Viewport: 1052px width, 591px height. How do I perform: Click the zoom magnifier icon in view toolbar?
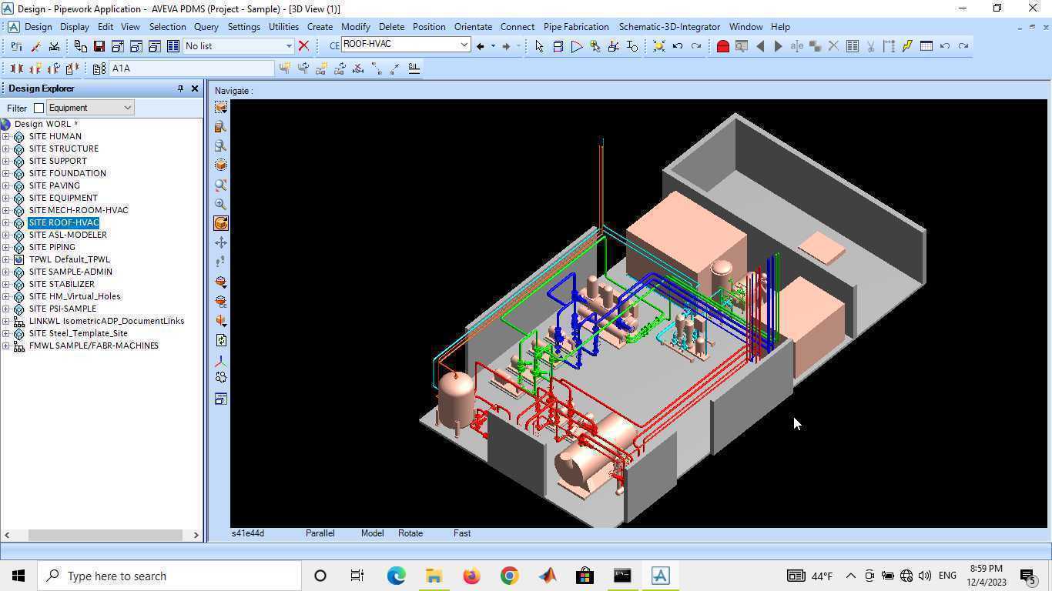click(221, 204)
